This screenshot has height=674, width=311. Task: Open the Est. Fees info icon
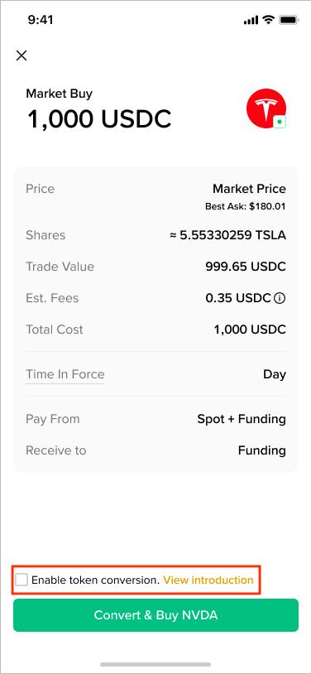point(280,298)
